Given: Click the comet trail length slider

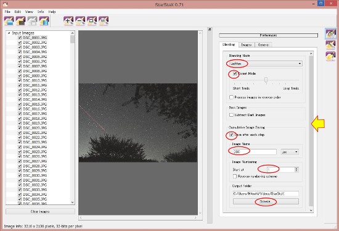Looking at the screenshot, I should click(x=266, y=80).
